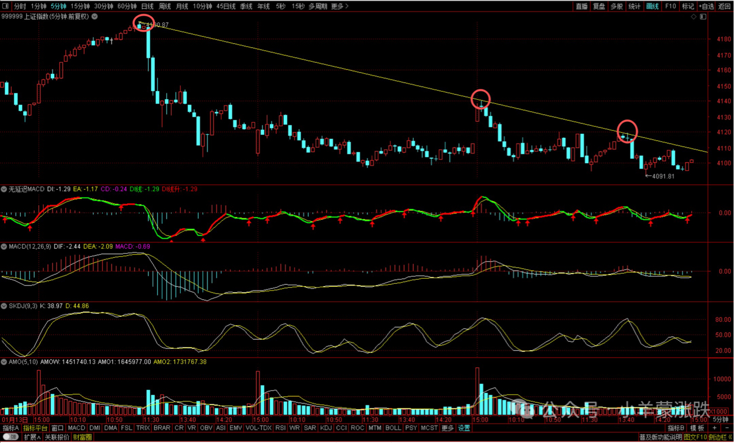Screen dimensions: 734x443
Task: Open 普及版功能说明 link
Action: point(661,437)
